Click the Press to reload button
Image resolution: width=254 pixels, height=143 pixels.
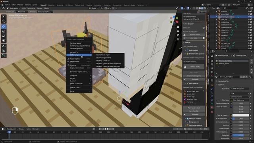[194, 35]
